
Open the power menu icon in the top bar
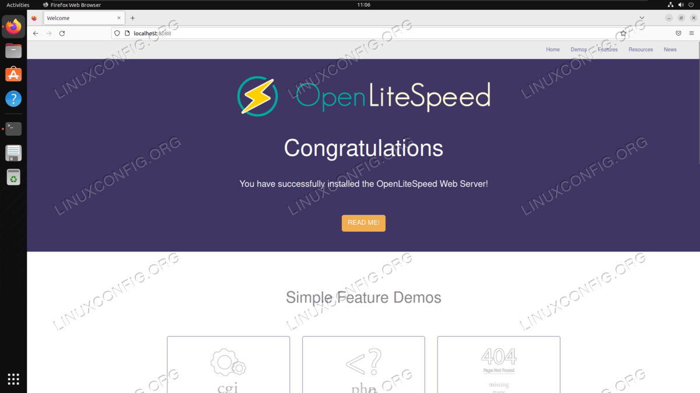click(692, 5)
